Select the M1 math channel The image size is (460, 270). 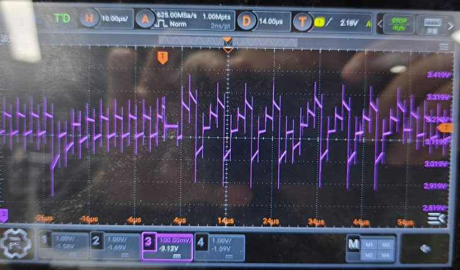(368, 244)
